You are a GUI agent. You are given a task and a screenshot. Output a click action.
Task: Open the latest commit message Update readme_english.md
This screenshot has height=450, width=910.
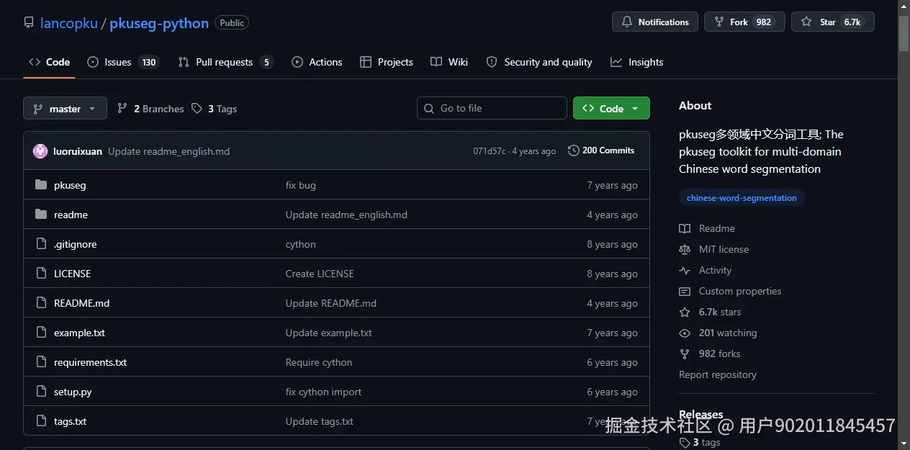(x=168, y=151)
